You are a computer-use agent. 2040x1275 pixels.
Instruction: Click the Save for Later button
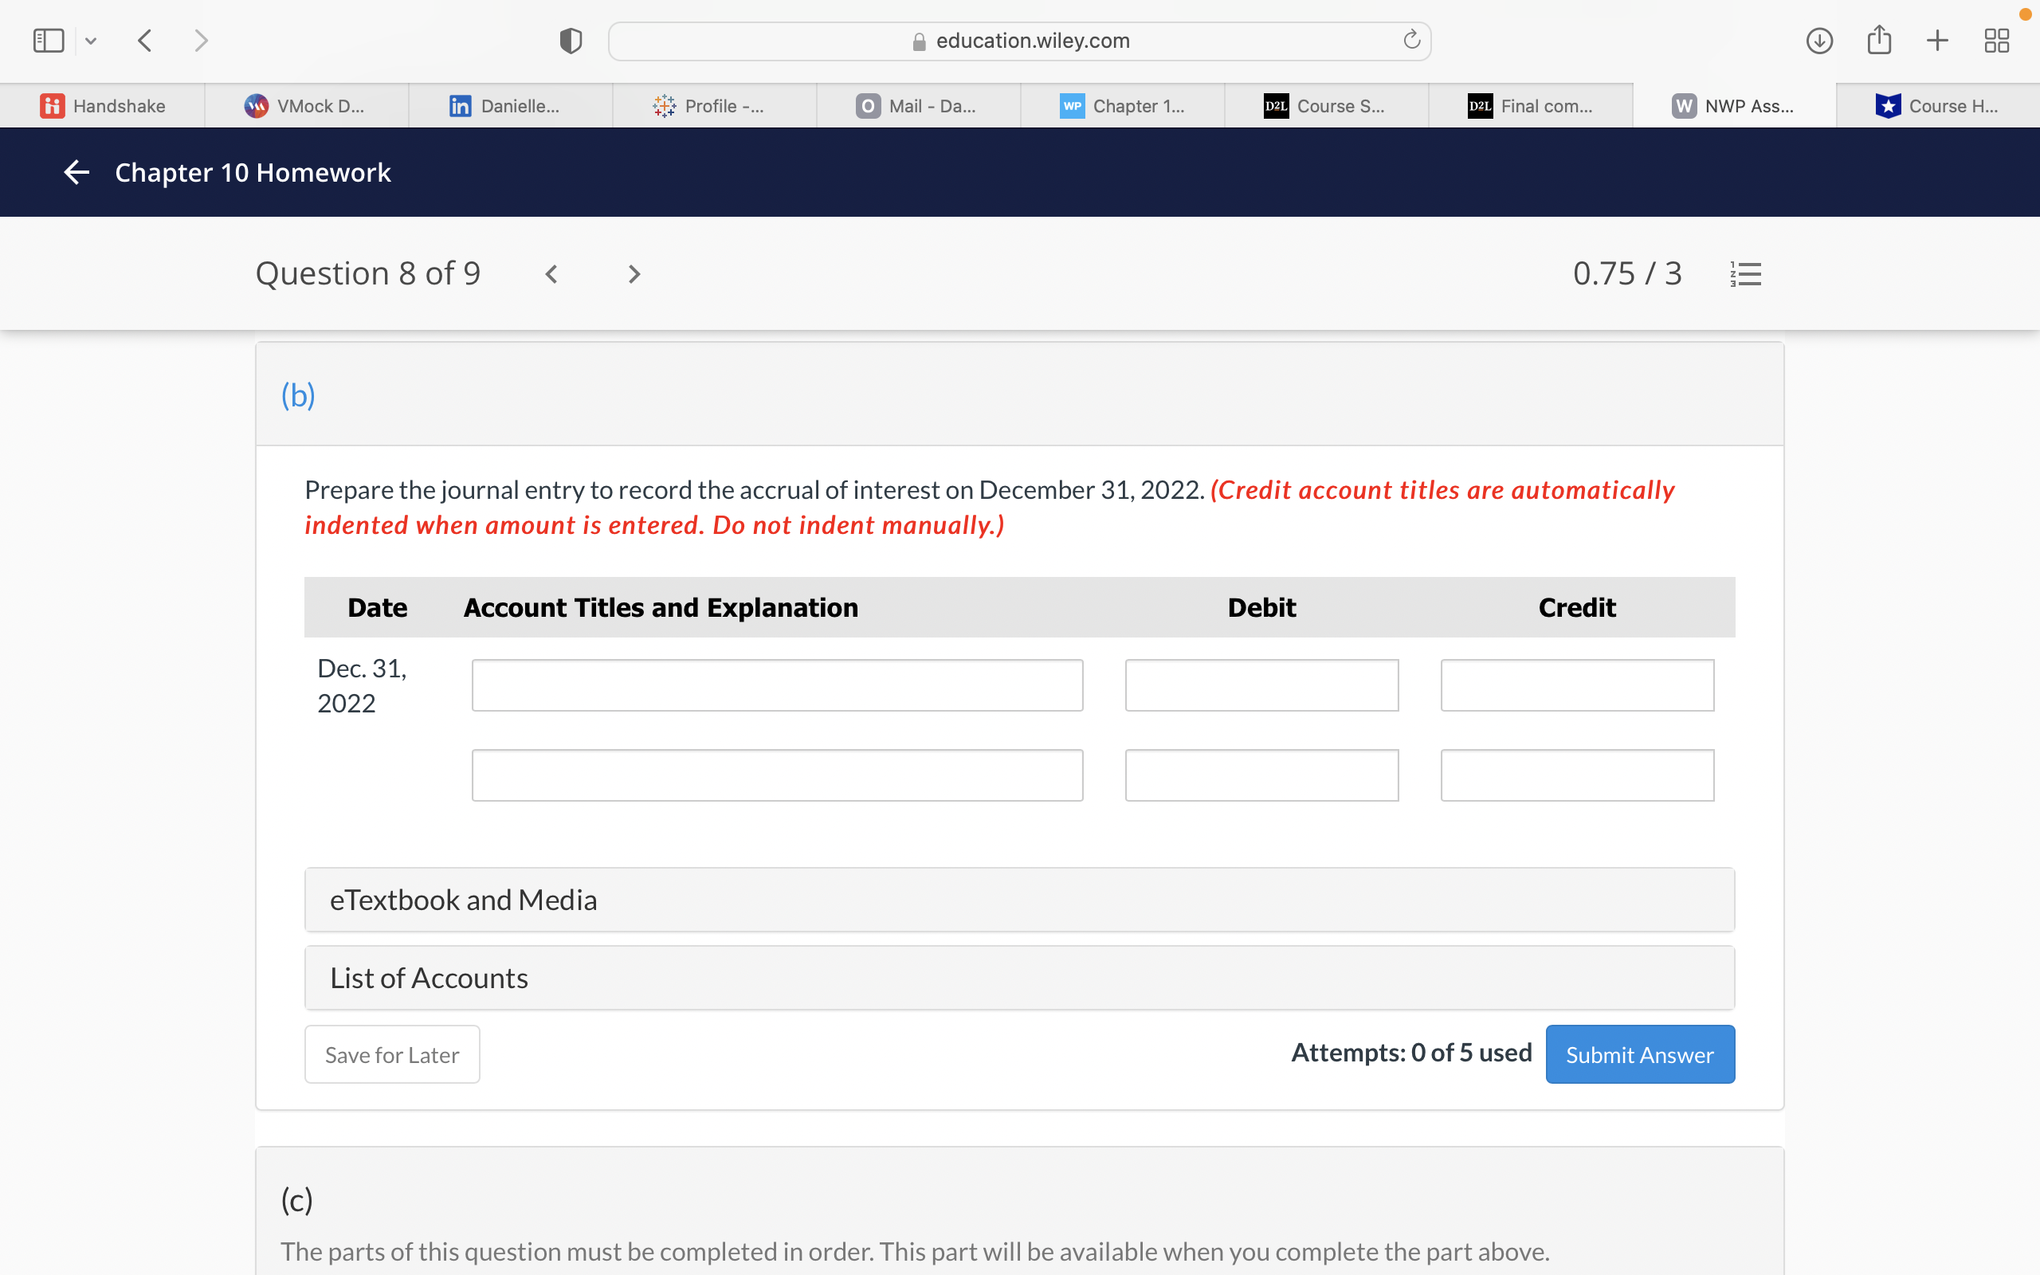[x=392, y=1054]
